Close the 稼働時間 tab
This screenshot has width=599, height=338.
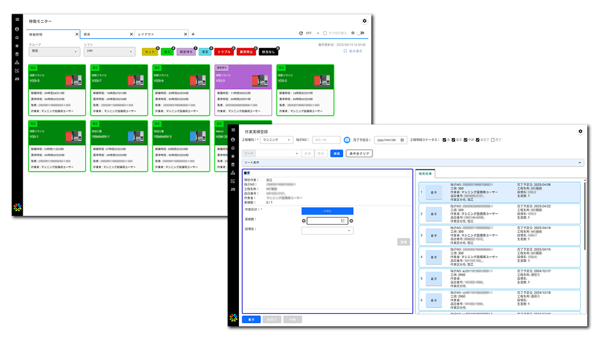76,34
